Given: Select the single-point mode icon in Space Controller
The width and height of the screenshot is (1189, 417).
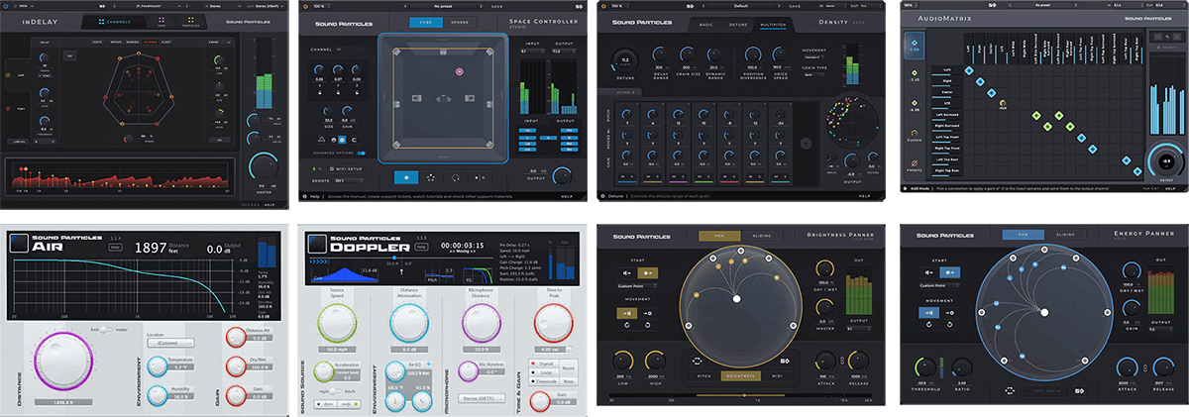Looking at the screenshot, I should [x=406, y=177].
